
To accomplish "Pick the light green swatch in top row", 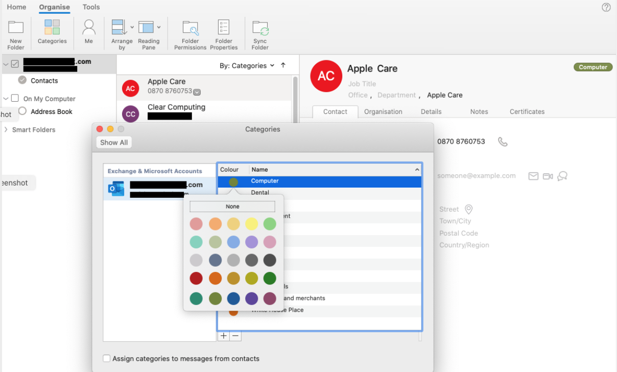I will pos(270,224).
